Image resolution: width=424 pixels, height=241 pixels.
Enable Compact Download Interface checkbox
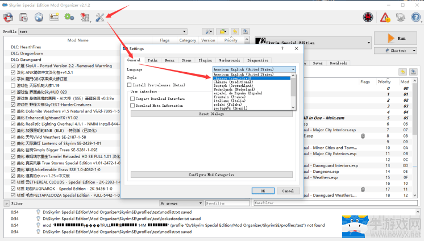[132, 99]
